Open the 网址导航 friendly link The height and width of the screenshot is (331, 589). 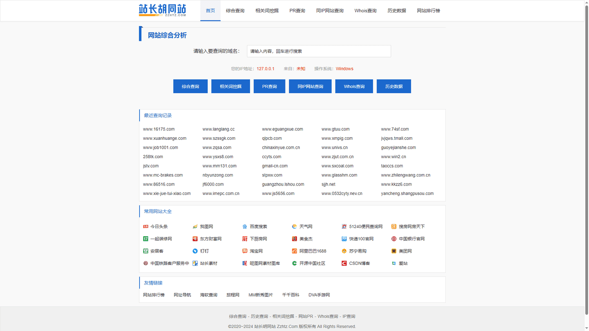[x=182, y=295]
